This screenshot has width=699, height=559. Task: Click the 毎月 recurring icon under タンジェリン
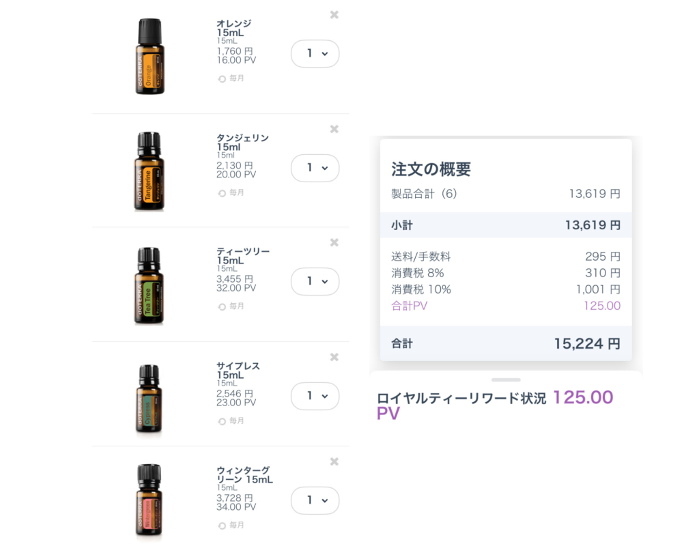(222, 193)
